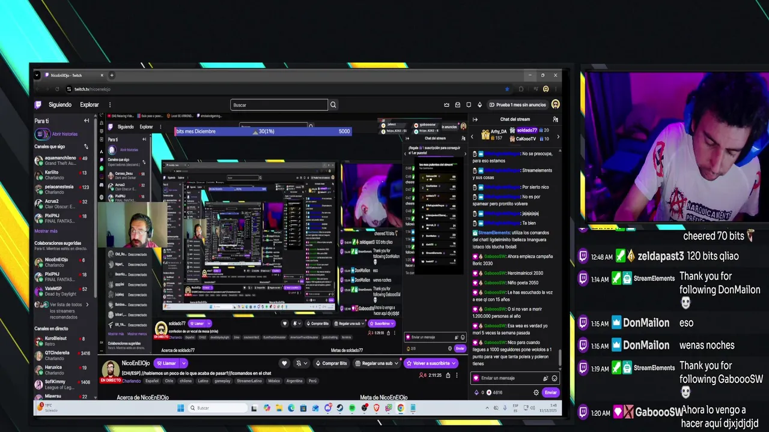The height and width of the screenshot is (432, 769).
Task: Collapse the Chat del stream panel
Action: pyautogui.click(x=475, y=119)
